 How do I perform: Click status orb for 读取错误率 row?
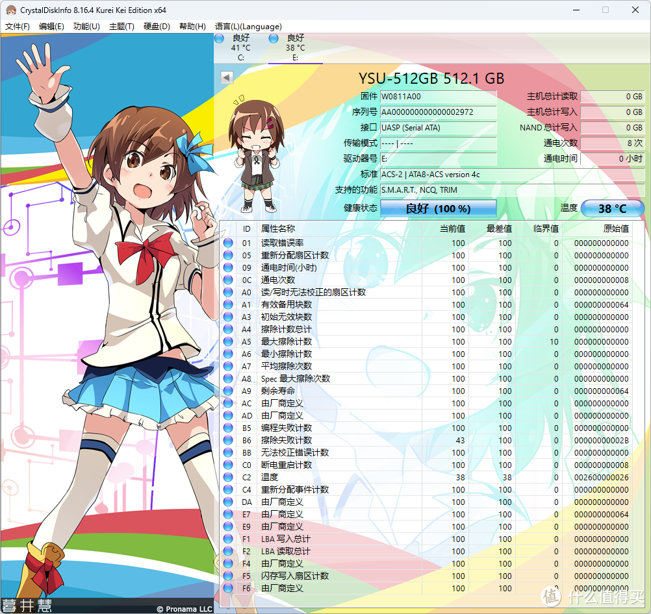pyautogui.click(x=228, y=243)
